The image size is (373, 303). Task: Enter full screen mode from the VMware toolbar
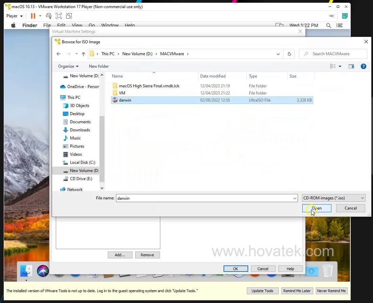(x=59, y=16)
